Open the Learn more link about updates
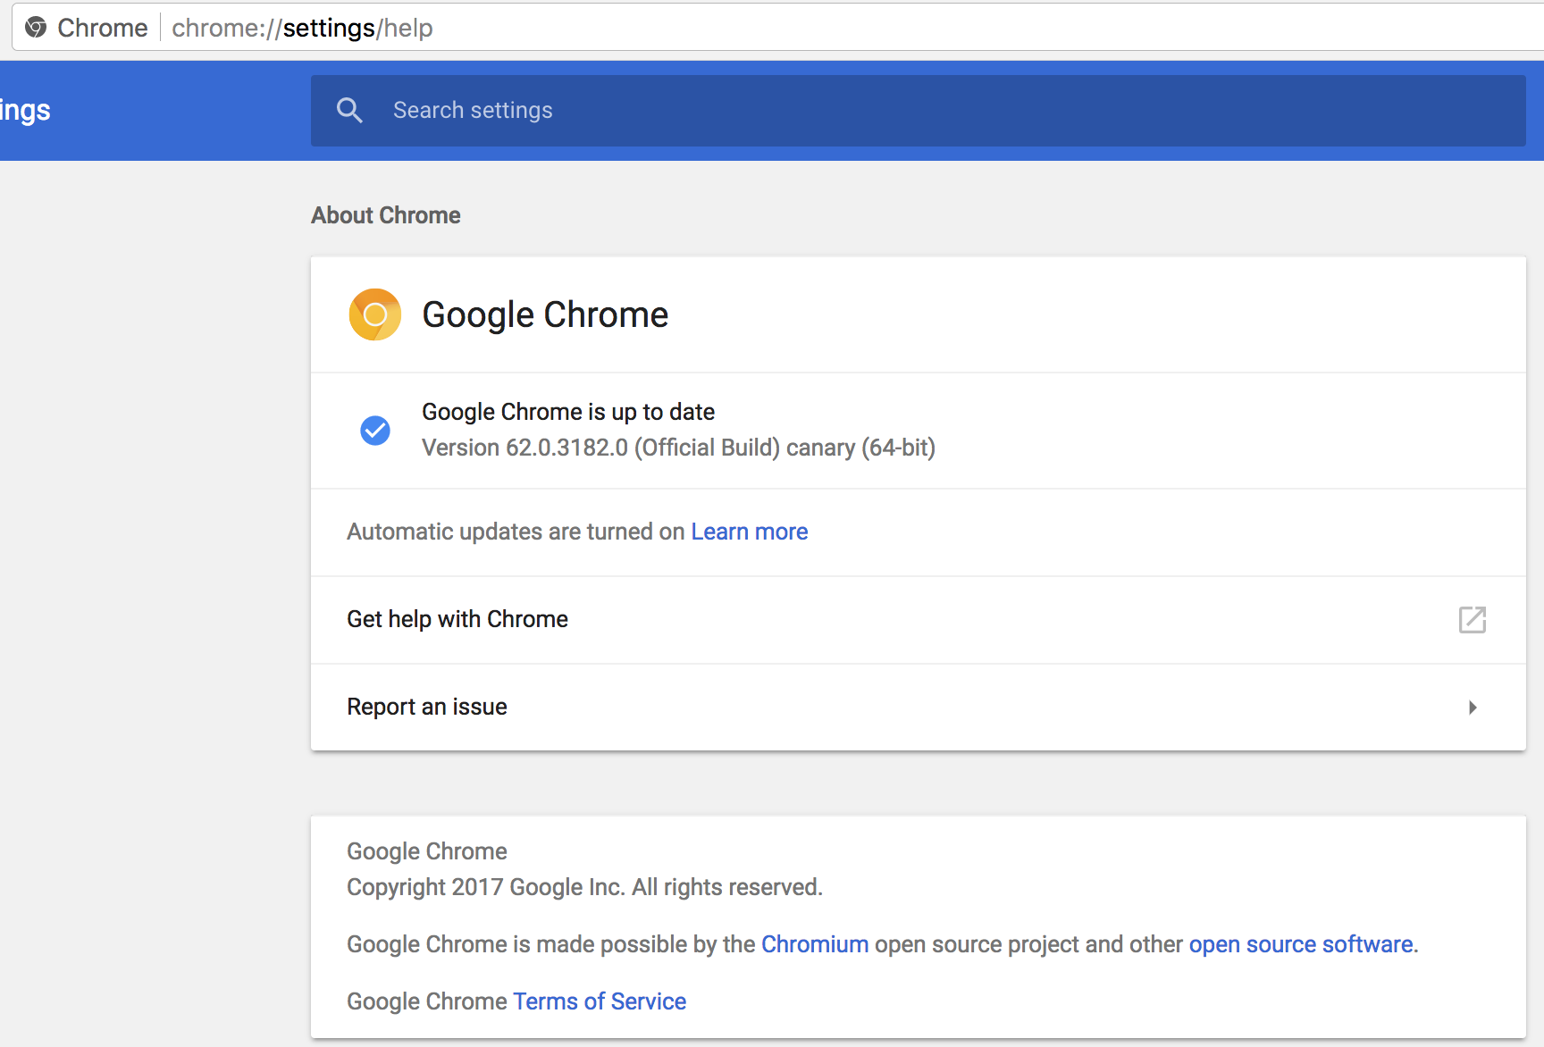The height and width of the screenshot is (1047, 1544). (x=749, y=532)
